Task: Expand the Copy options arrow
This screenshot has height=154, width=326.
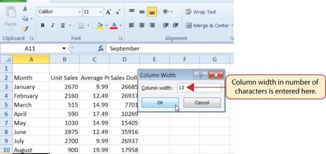Action: click(x=32, y=19)
